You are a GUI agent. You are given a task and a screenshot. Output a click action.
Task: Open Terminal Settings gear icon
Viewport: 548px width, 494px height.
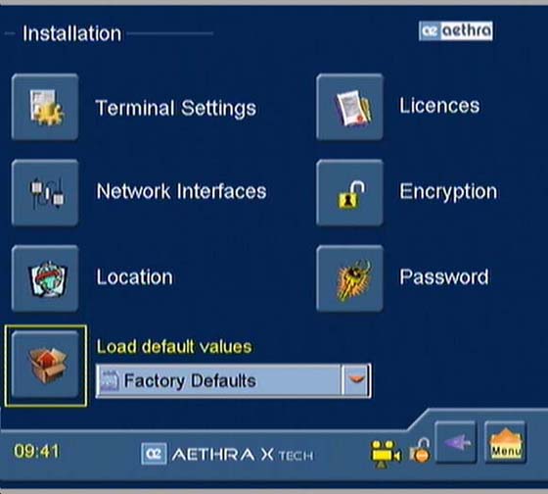click(45, 107)
